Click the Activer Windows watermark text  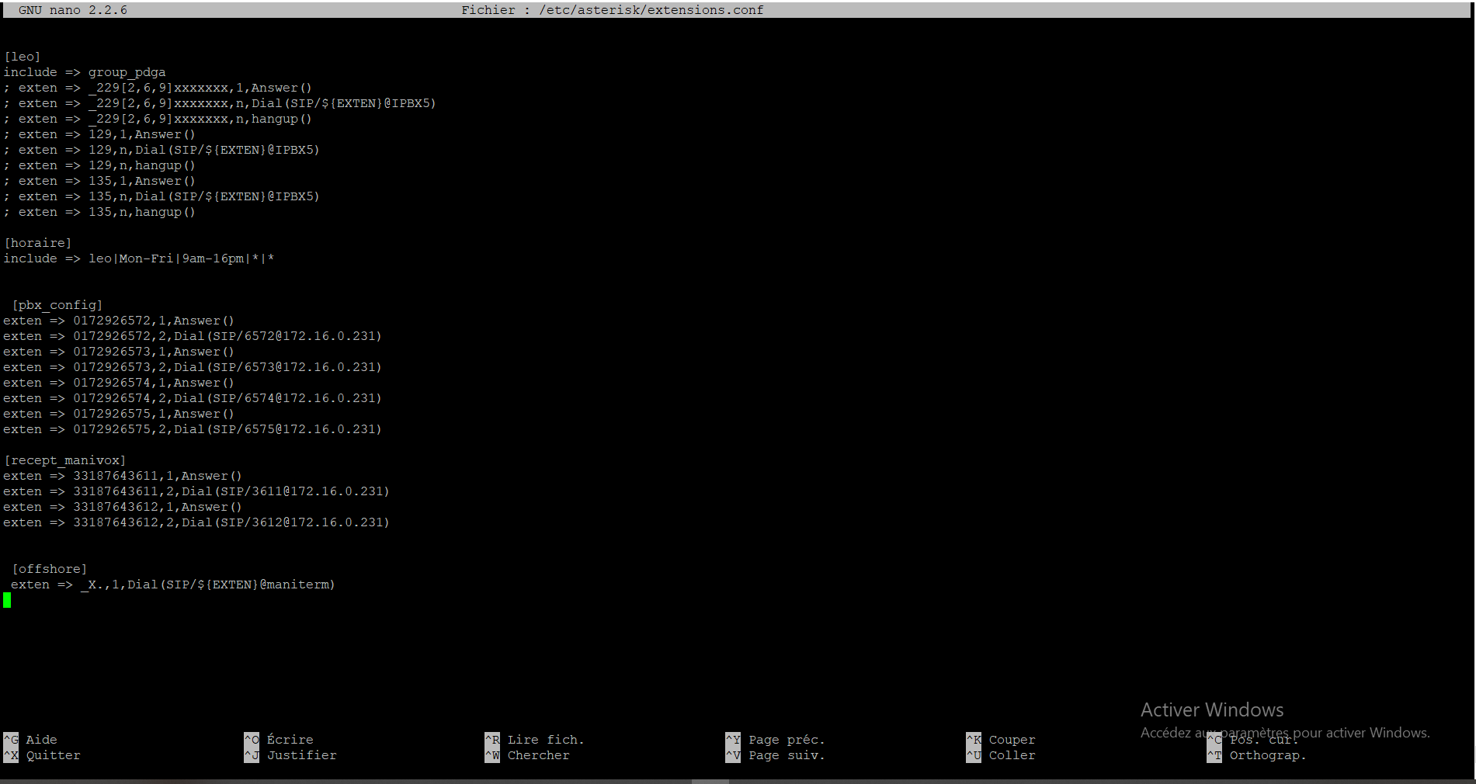1211,710
